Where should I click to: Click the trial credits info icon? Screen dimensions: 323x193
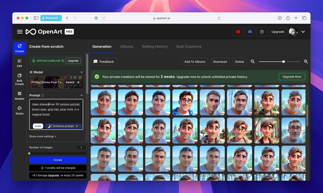(63, 61)
